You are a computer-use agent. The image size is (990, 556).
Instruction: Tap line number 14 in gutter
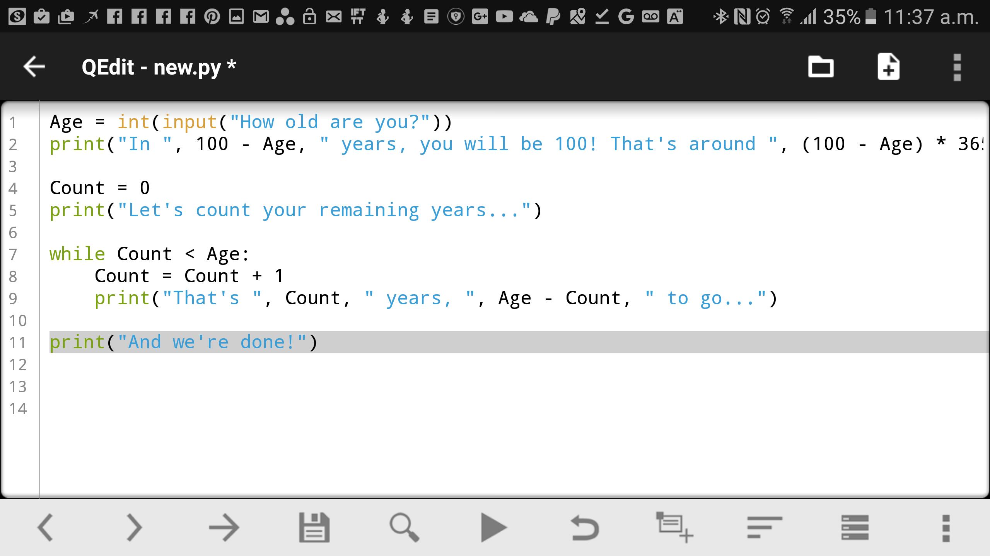(18, 409)
